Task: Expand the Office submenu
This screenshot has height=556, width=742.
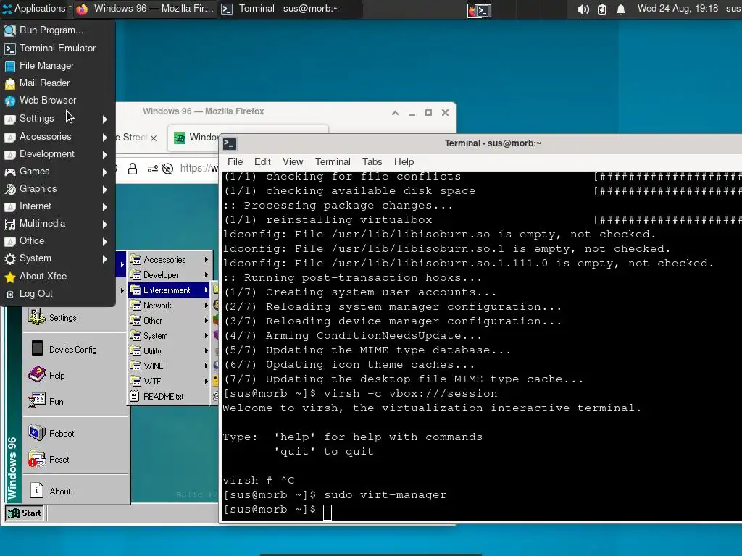Action: pos(58,241)
